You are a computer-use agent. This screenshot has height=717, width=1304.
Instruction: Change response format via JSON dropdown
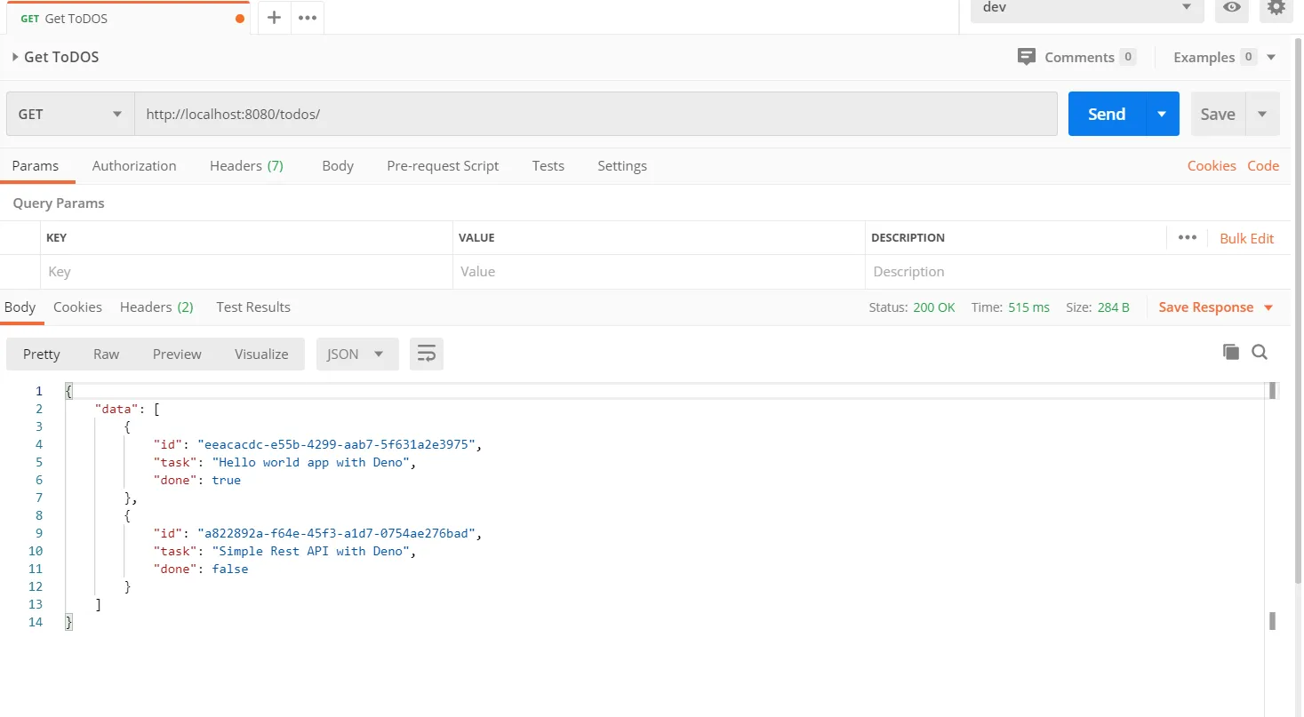[356, 353]
